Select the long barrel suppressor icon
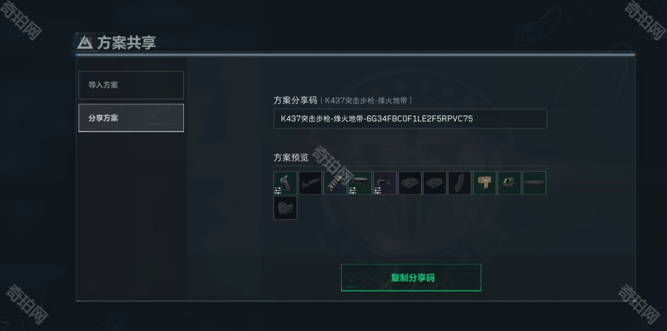Screen dimensions: 667x331 534,183
